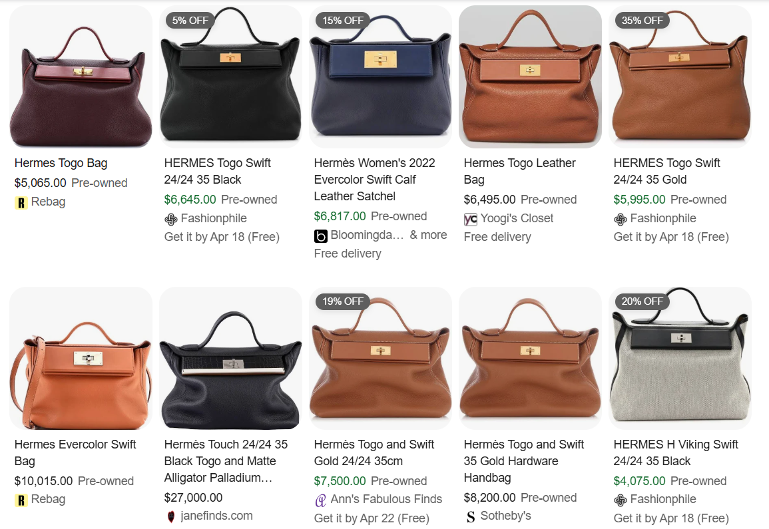Click the HERMES Togo Swift 24/24 35 Black title
769x529 pixels.
(x=217, y=171)
